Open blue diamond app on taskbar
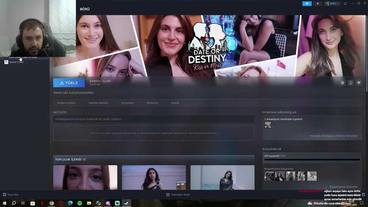368x207 pixels. (x=99, y=203)
